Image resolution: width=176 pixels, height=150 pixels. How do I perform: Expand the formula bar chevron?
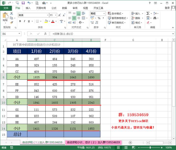(173, 34)
